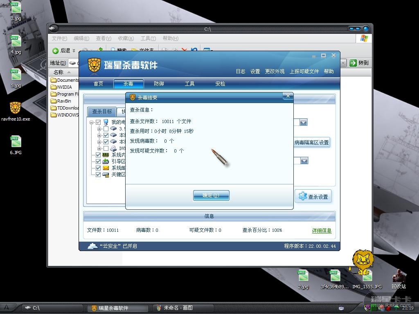Switch to C:\ taskbar button
This screenshot has height=314, width=419.
click(52, 308)
